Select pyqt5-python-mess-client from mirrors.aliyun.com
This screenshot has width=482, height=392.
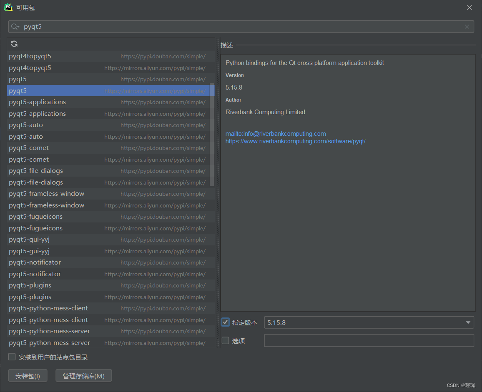click(x=110, y=320)
